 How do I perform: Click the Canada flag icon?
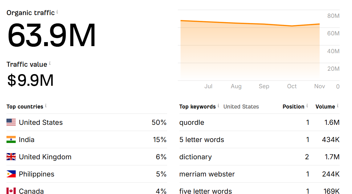click(11, 191)
